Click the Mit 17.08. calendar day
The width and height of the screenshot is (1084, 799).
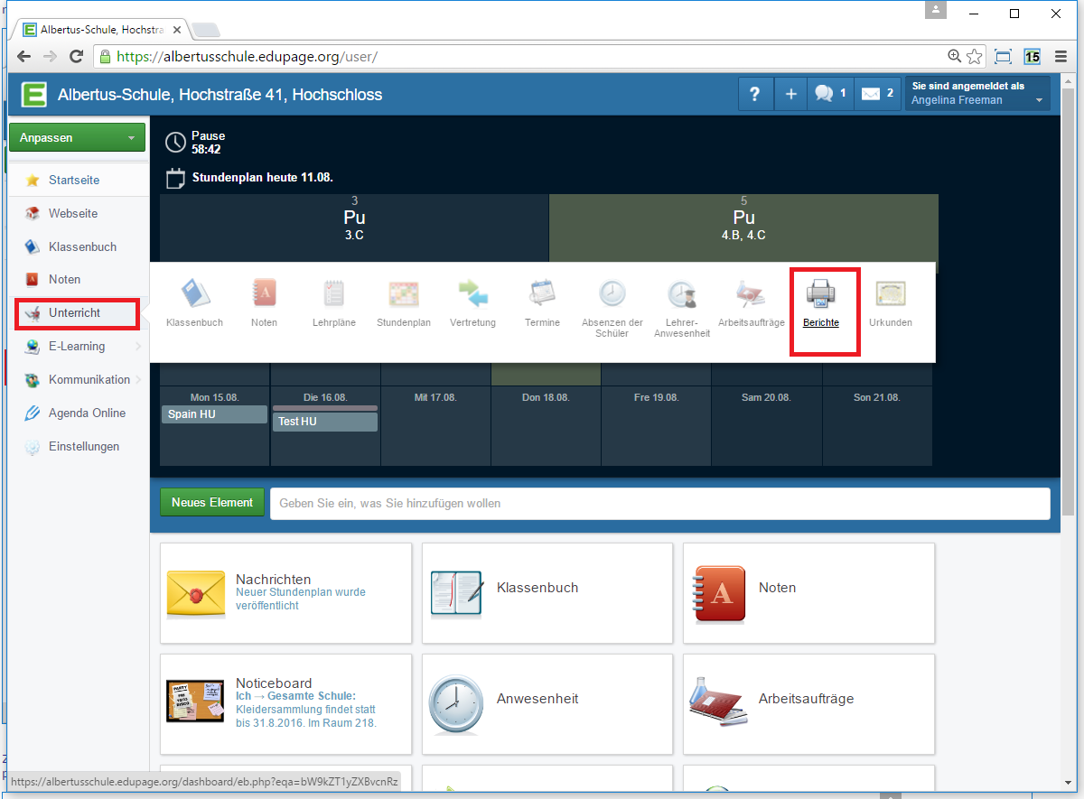(435, 426)
